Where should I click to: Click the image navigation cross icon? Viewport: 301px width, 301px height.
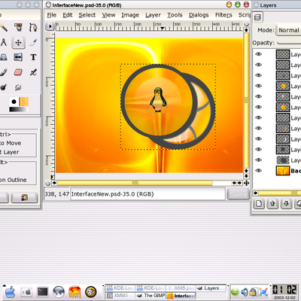246,183
